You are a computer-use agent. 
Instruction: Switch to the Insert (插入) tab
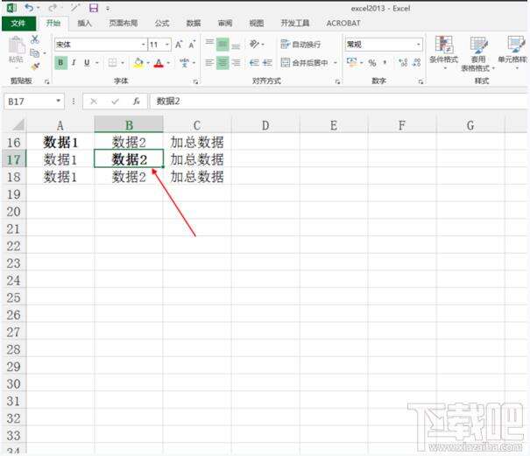pyautogui.click(x=84, y=24)
